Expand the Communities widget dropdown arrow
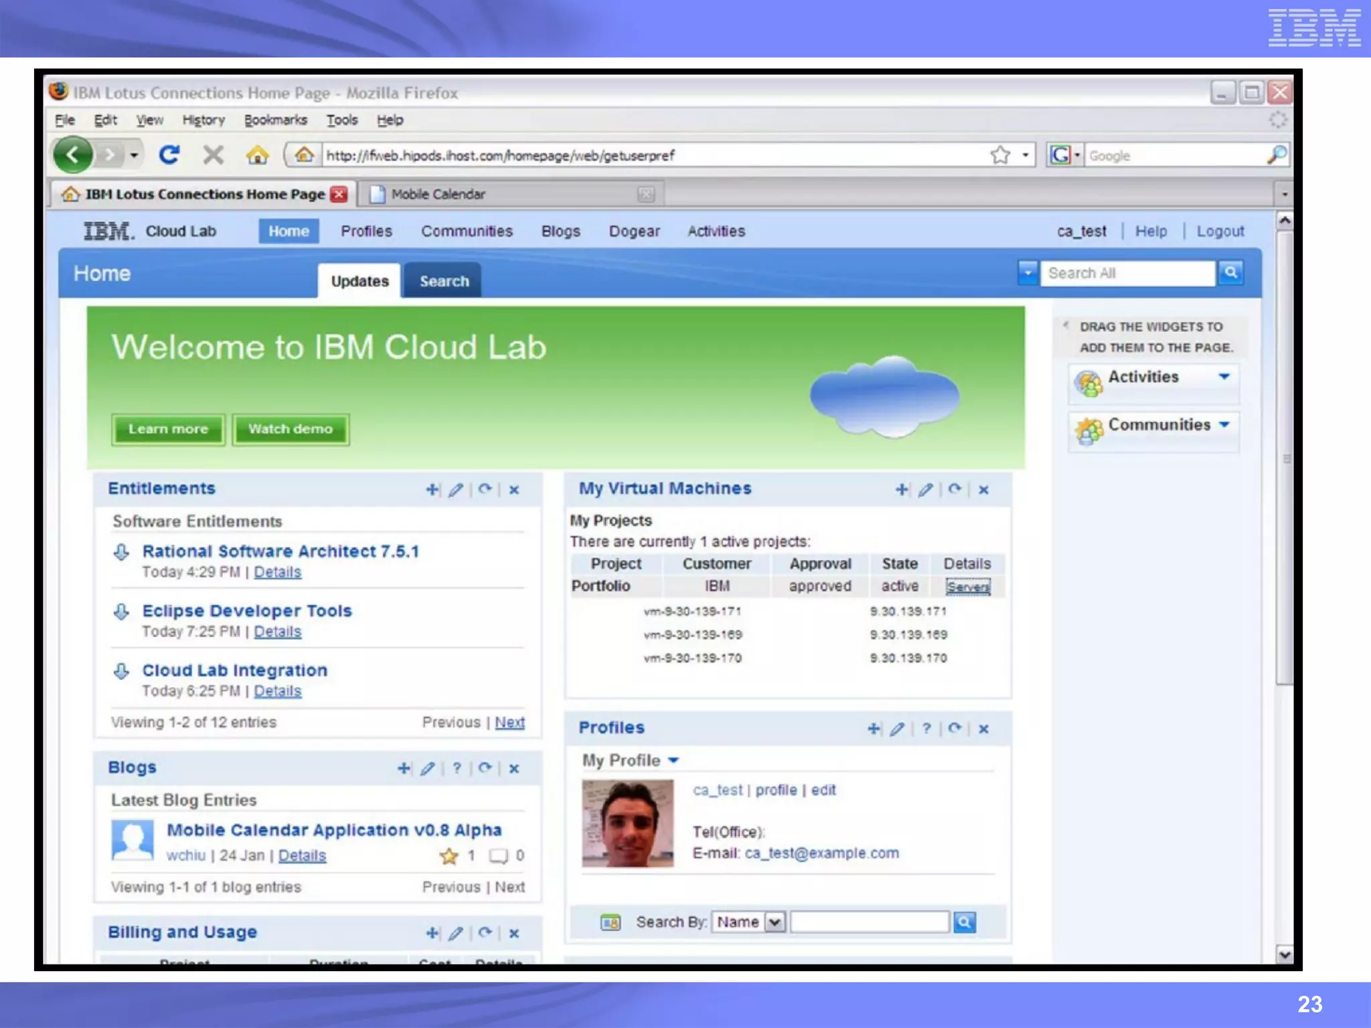 (1224, 424)
